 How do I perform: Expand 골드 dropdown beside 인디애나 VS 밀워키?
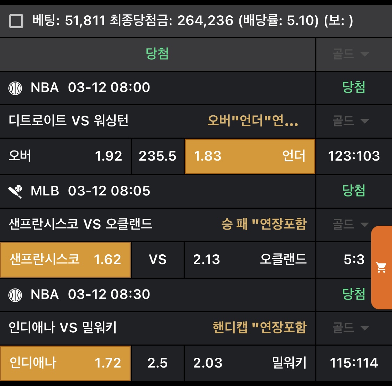[351, 327]
